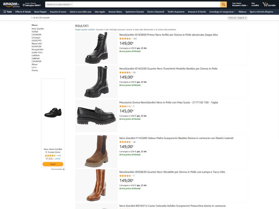
Task: Click star rating of Mocassino Donna NeroGiardini
Action: tap(125, 106)
